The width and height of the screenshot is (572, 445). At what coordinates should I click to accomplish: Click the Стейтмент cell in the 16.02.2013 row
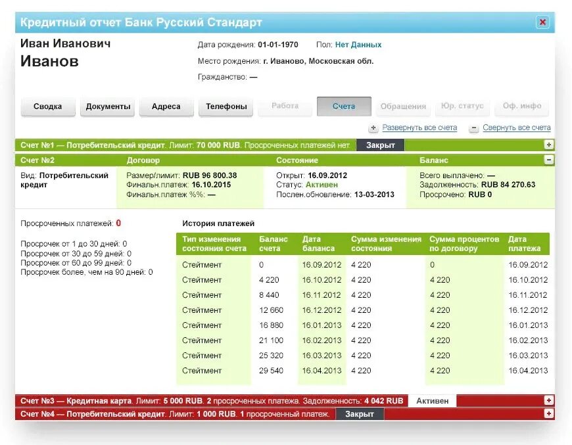(202, 340)
